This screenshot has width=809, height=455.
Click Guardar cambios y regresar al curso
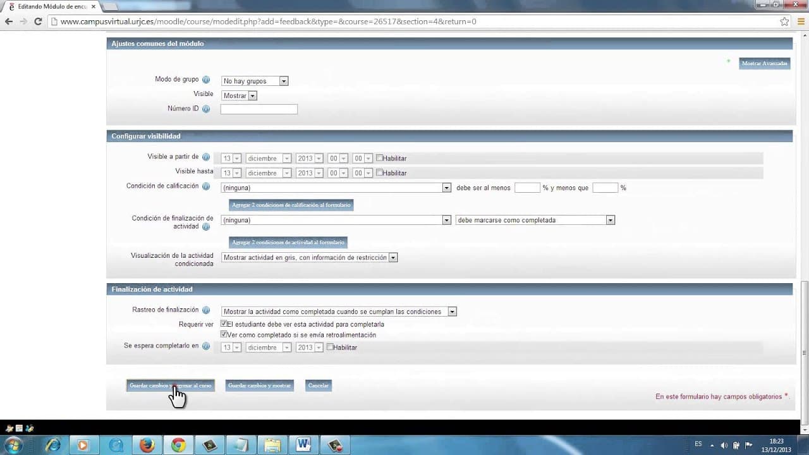click(x=170, y=385)
